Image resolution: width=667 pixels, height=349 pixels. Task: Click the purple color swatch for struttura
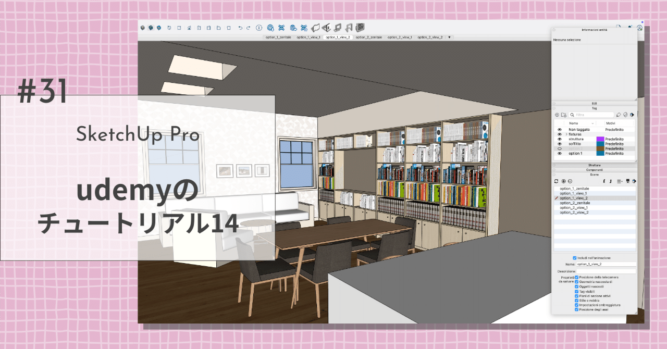[600, 139]
